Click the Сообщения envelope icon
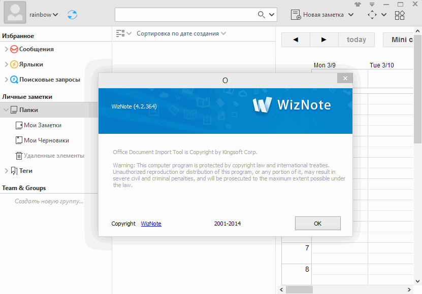The image size is (422, 294). (x=14, y=49)
